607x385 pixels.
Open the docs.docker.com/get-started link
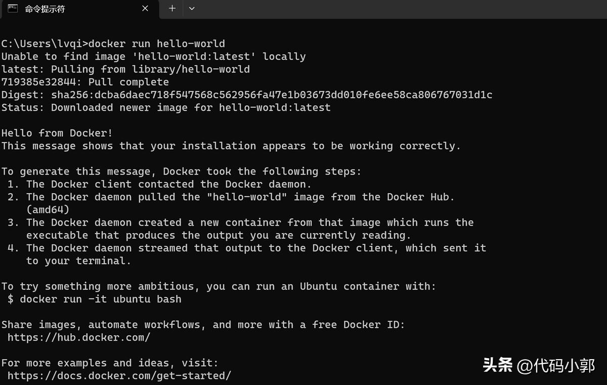[119, 375]
